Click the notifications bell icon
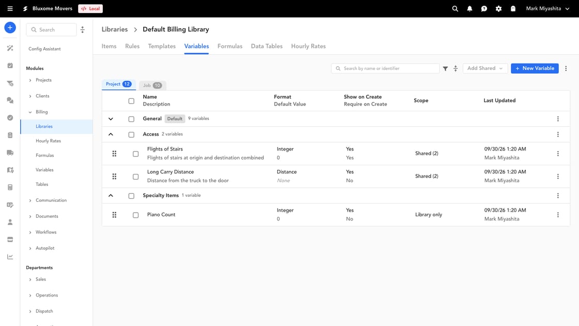The height and width of the screenshot is (326, 579). 469,8
